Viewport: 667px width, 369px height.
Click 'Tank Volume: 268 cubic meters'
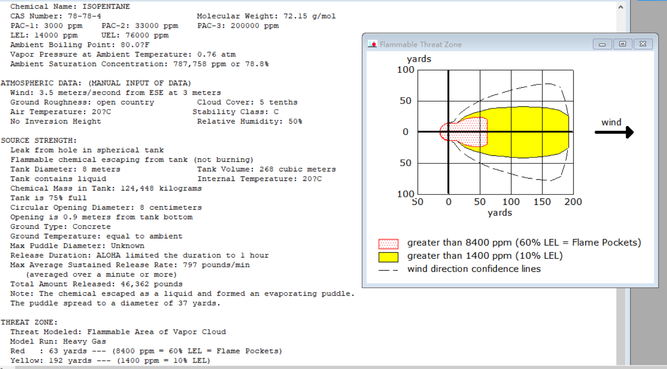click(x=266, y=169)
